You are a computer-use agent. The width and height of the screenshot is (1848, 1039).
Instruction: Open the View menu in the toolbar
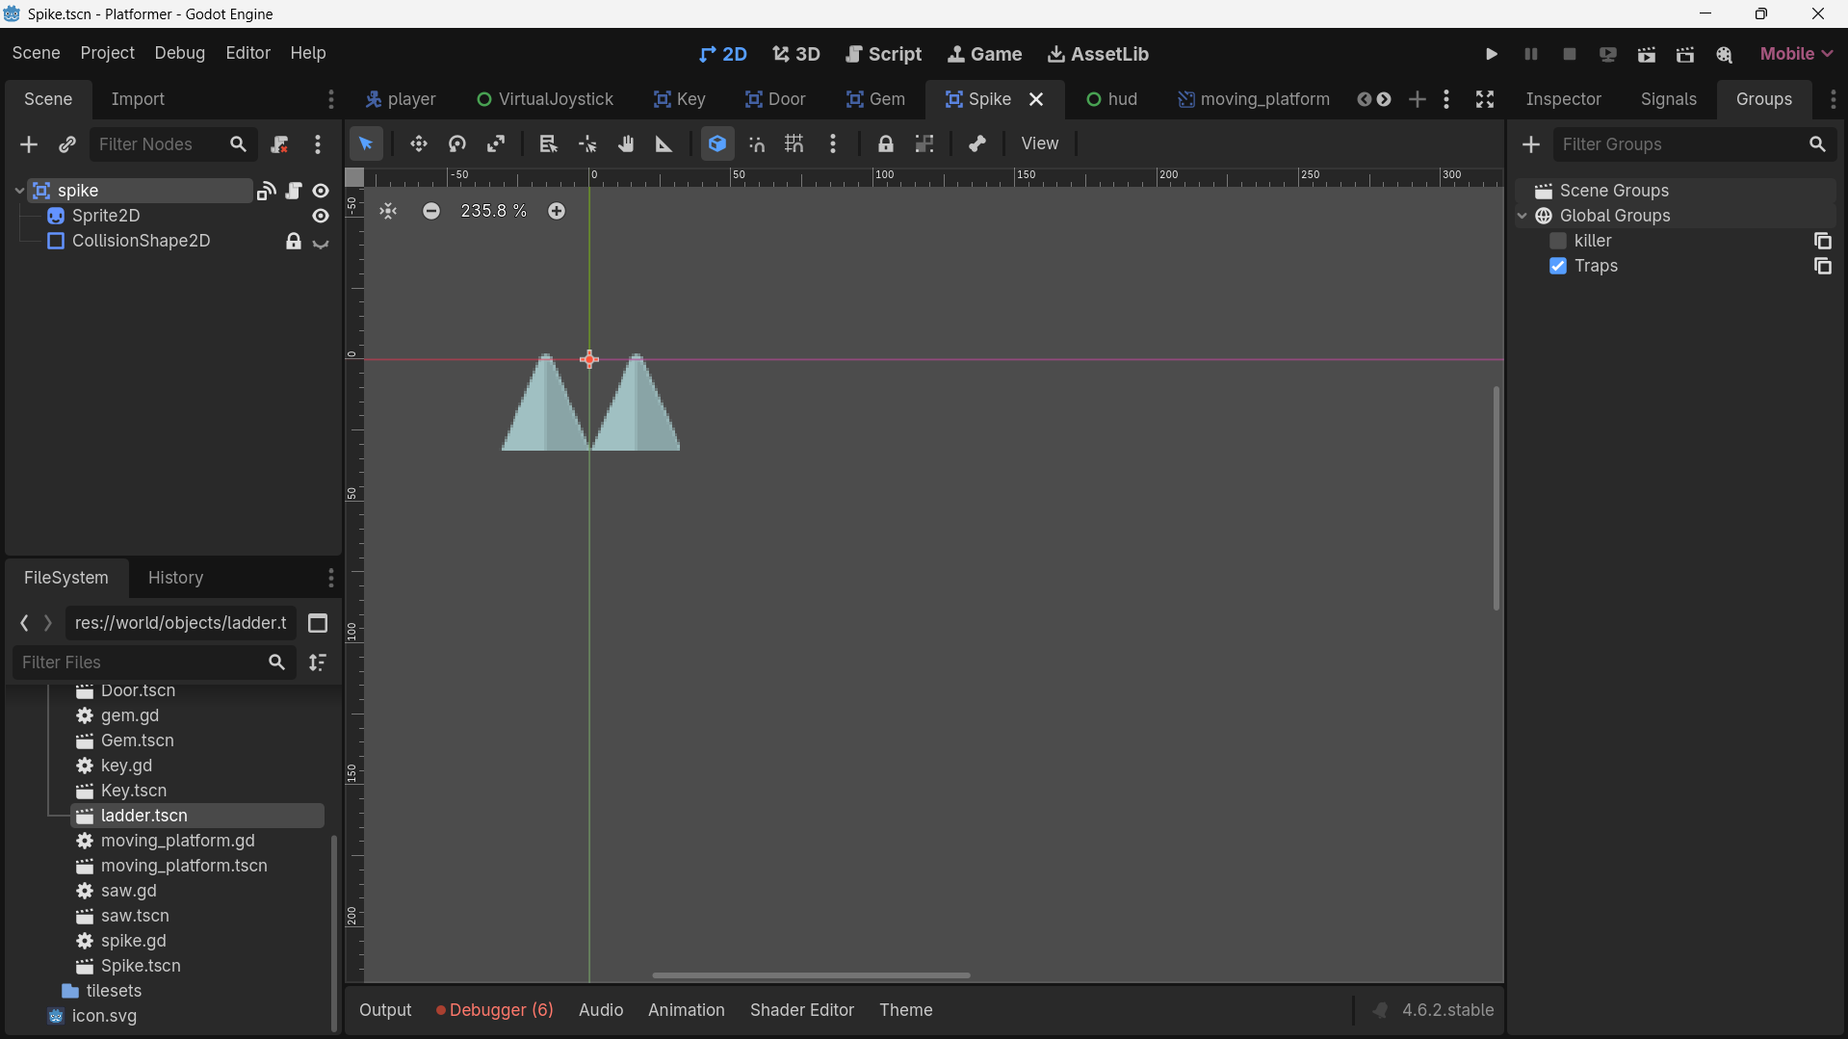click(1040, 143)
